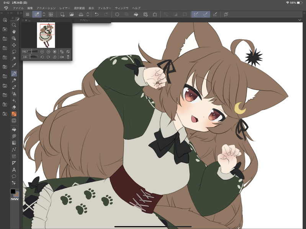Open the ウィンドウ menu
The image size is (306, 229).
click(121, 8)
